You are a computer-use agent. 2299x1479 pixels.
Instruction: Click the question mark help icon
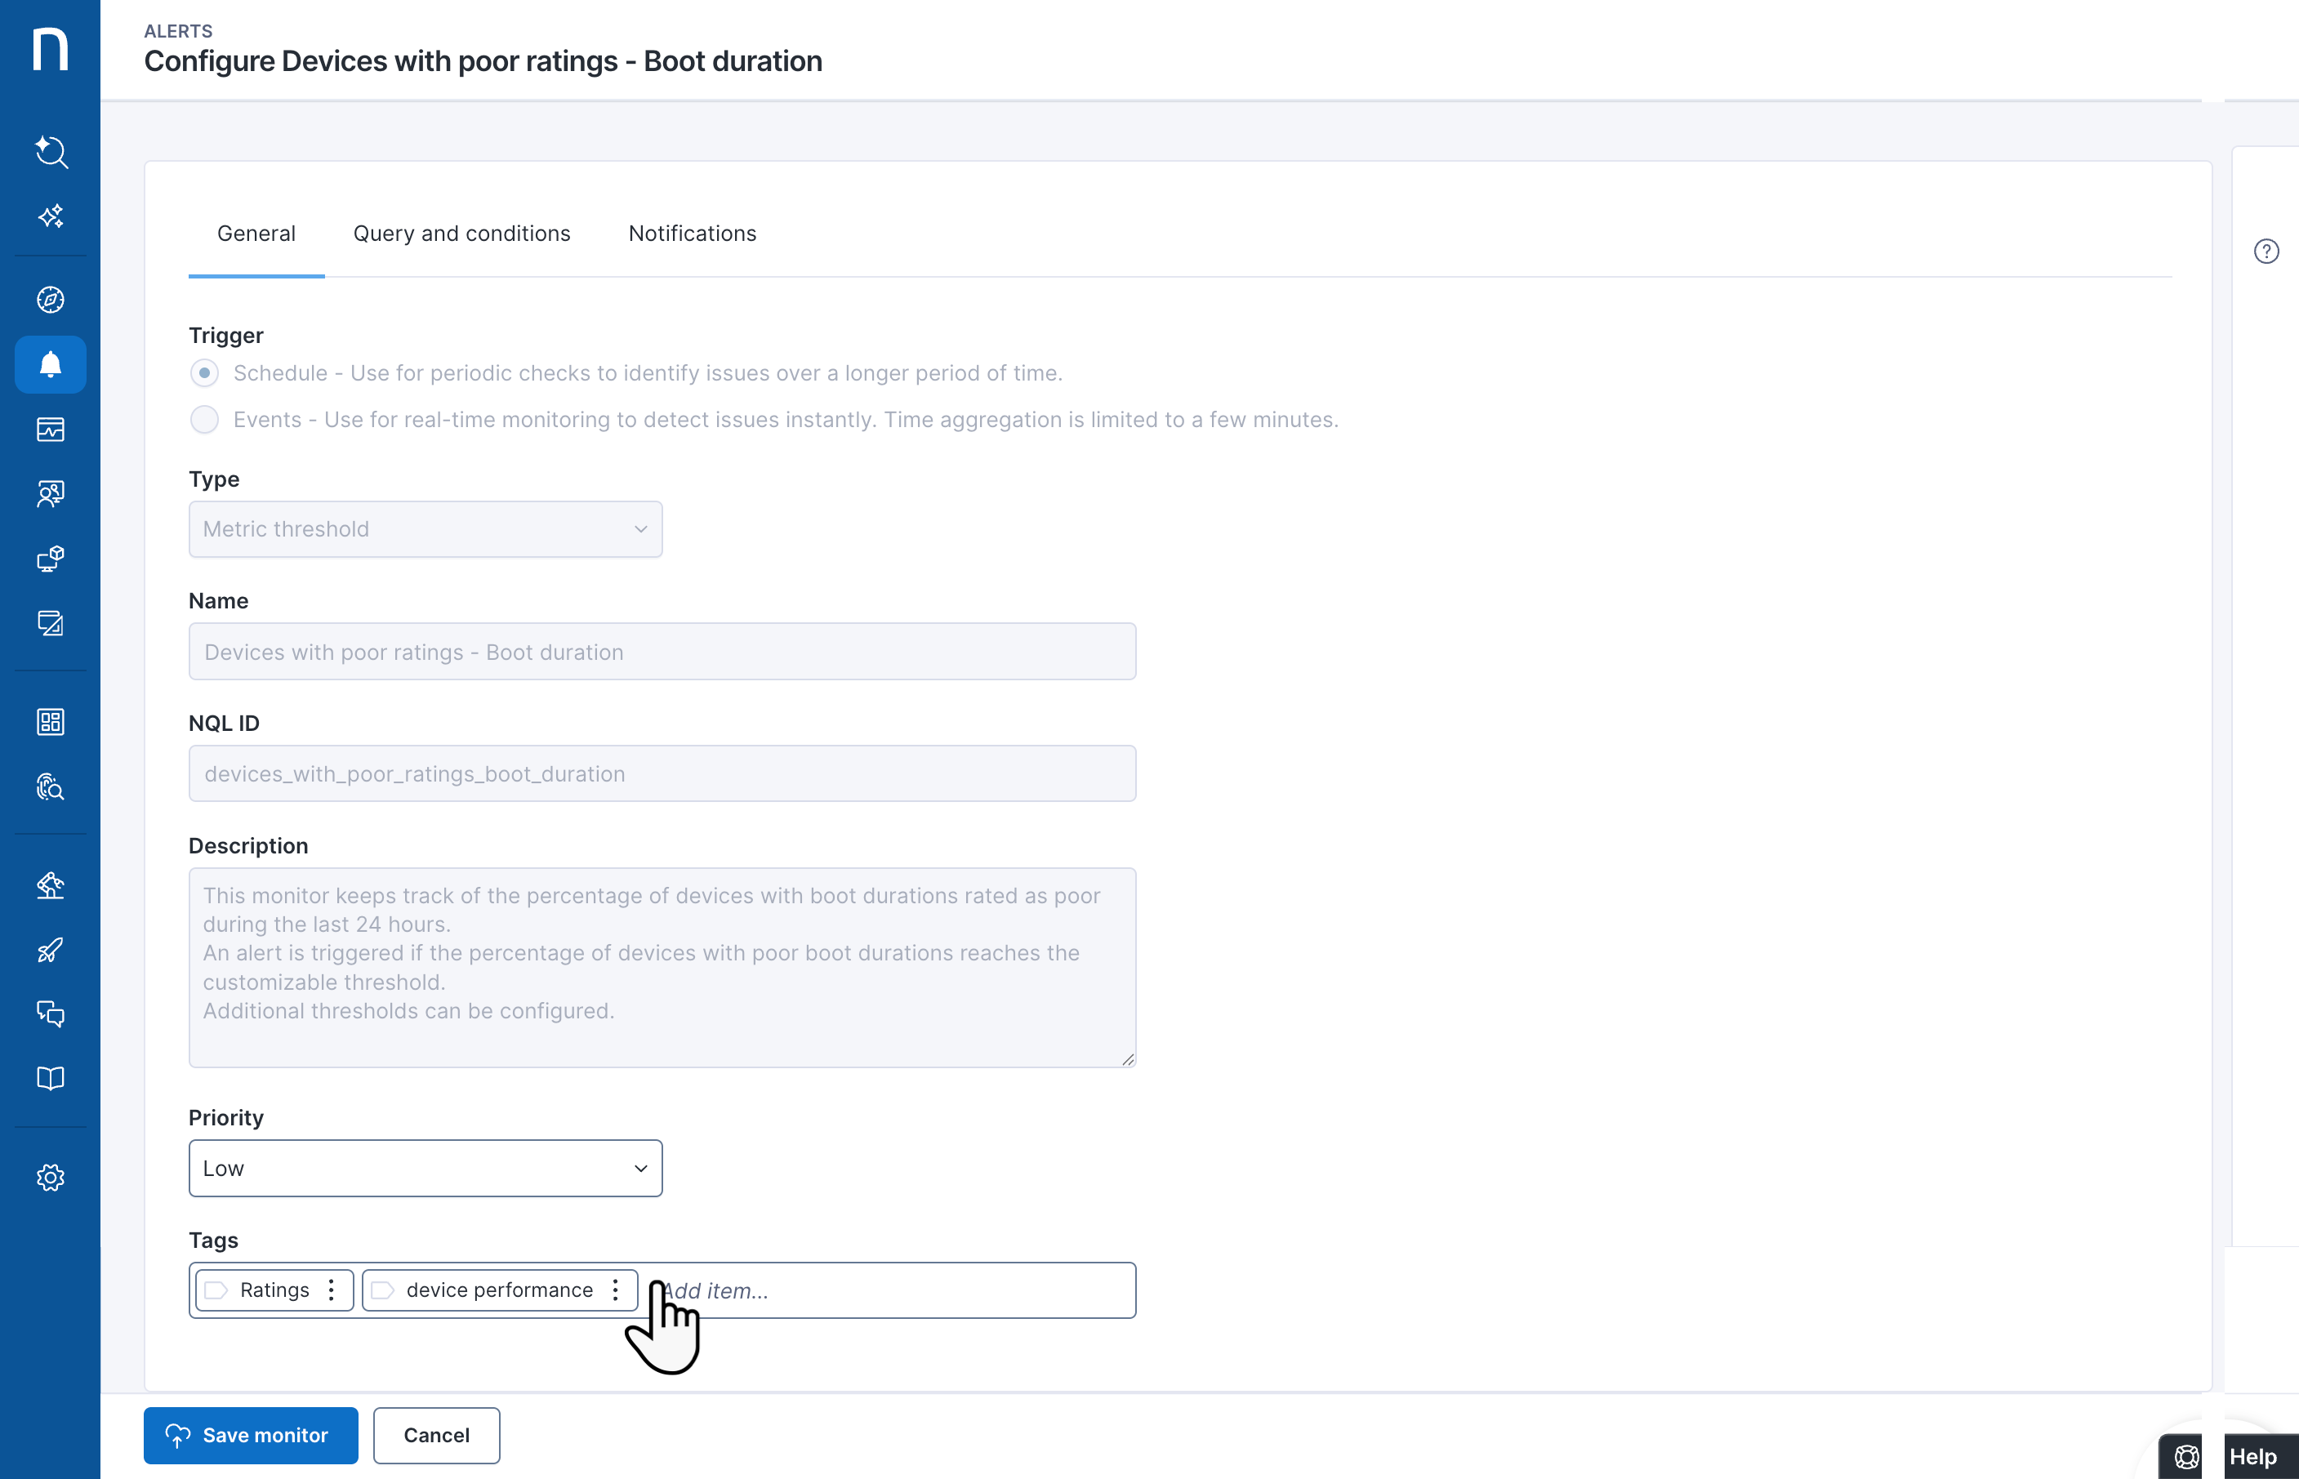pyautogui.click(x=2266, y=252)
